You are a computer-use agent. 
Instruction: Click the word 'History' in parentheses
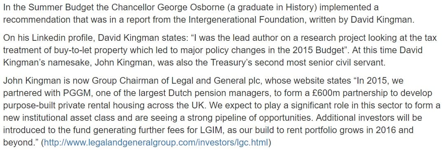point(300,7)
